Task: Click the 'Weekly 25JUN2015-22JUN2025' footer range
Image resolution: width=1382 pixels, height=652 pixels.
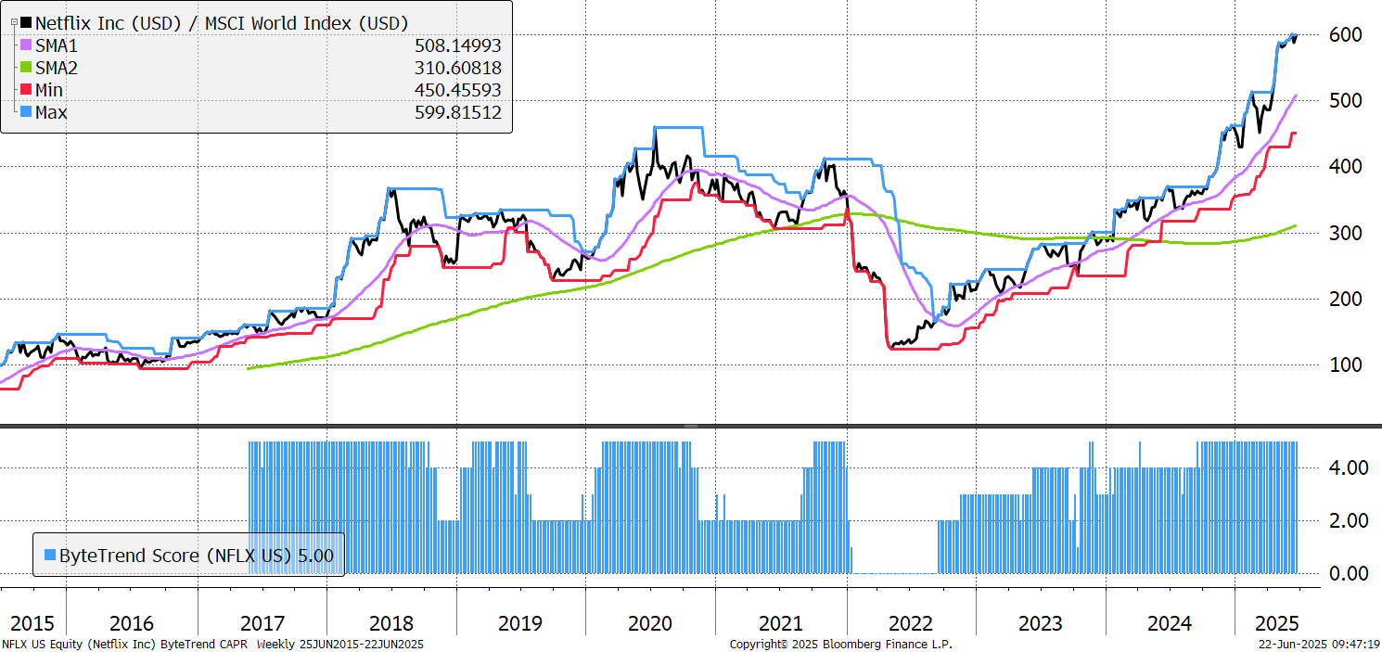Action: [340, 644]
